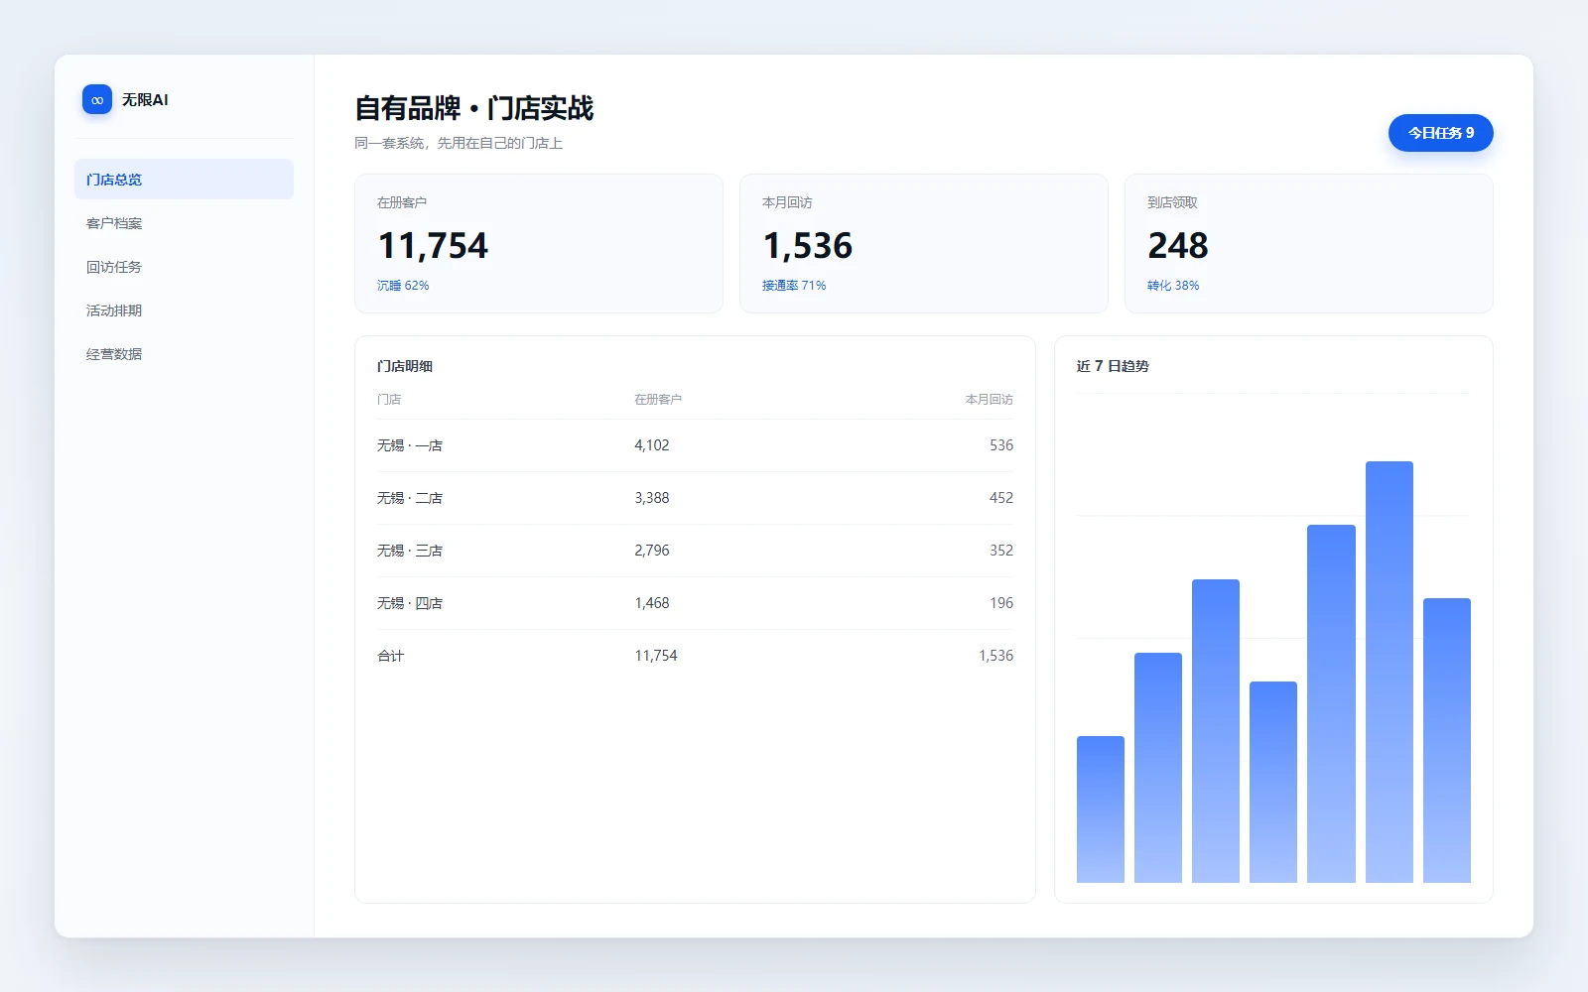The width and height of the screenshot is (1588, 992).
Task: Click the 近 7 日趋势 chart title
Action: tap(1113, 366)
